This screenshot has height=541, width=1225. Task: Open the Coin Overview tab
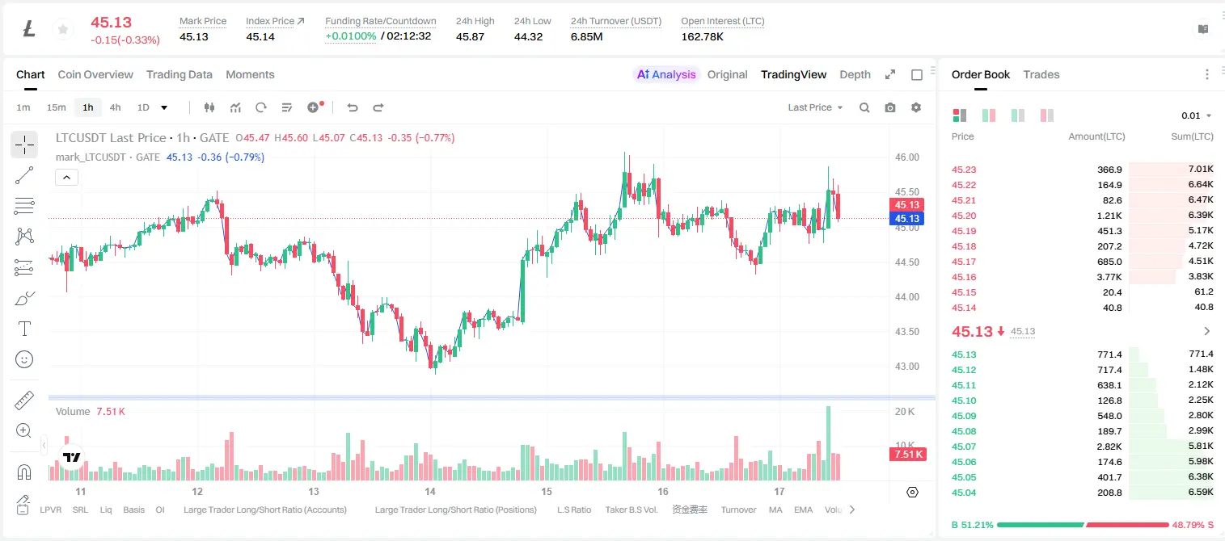pos(95,74)
